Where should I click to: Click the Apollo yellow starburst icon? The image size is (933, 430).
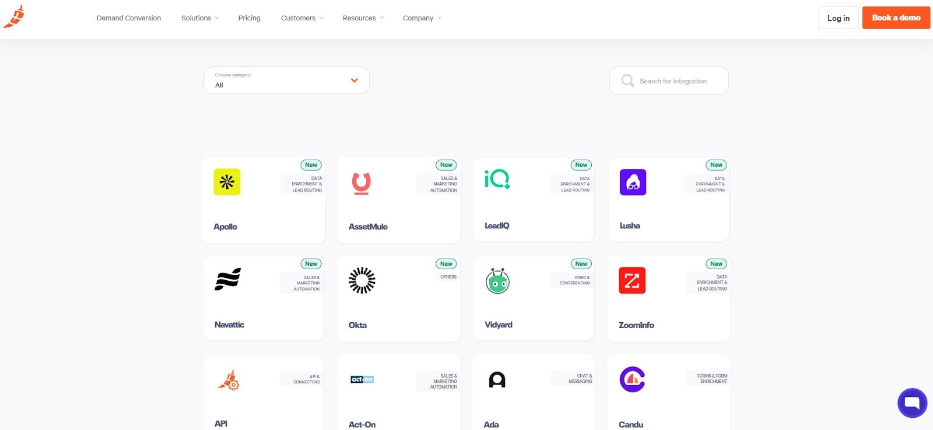point(227,182)
